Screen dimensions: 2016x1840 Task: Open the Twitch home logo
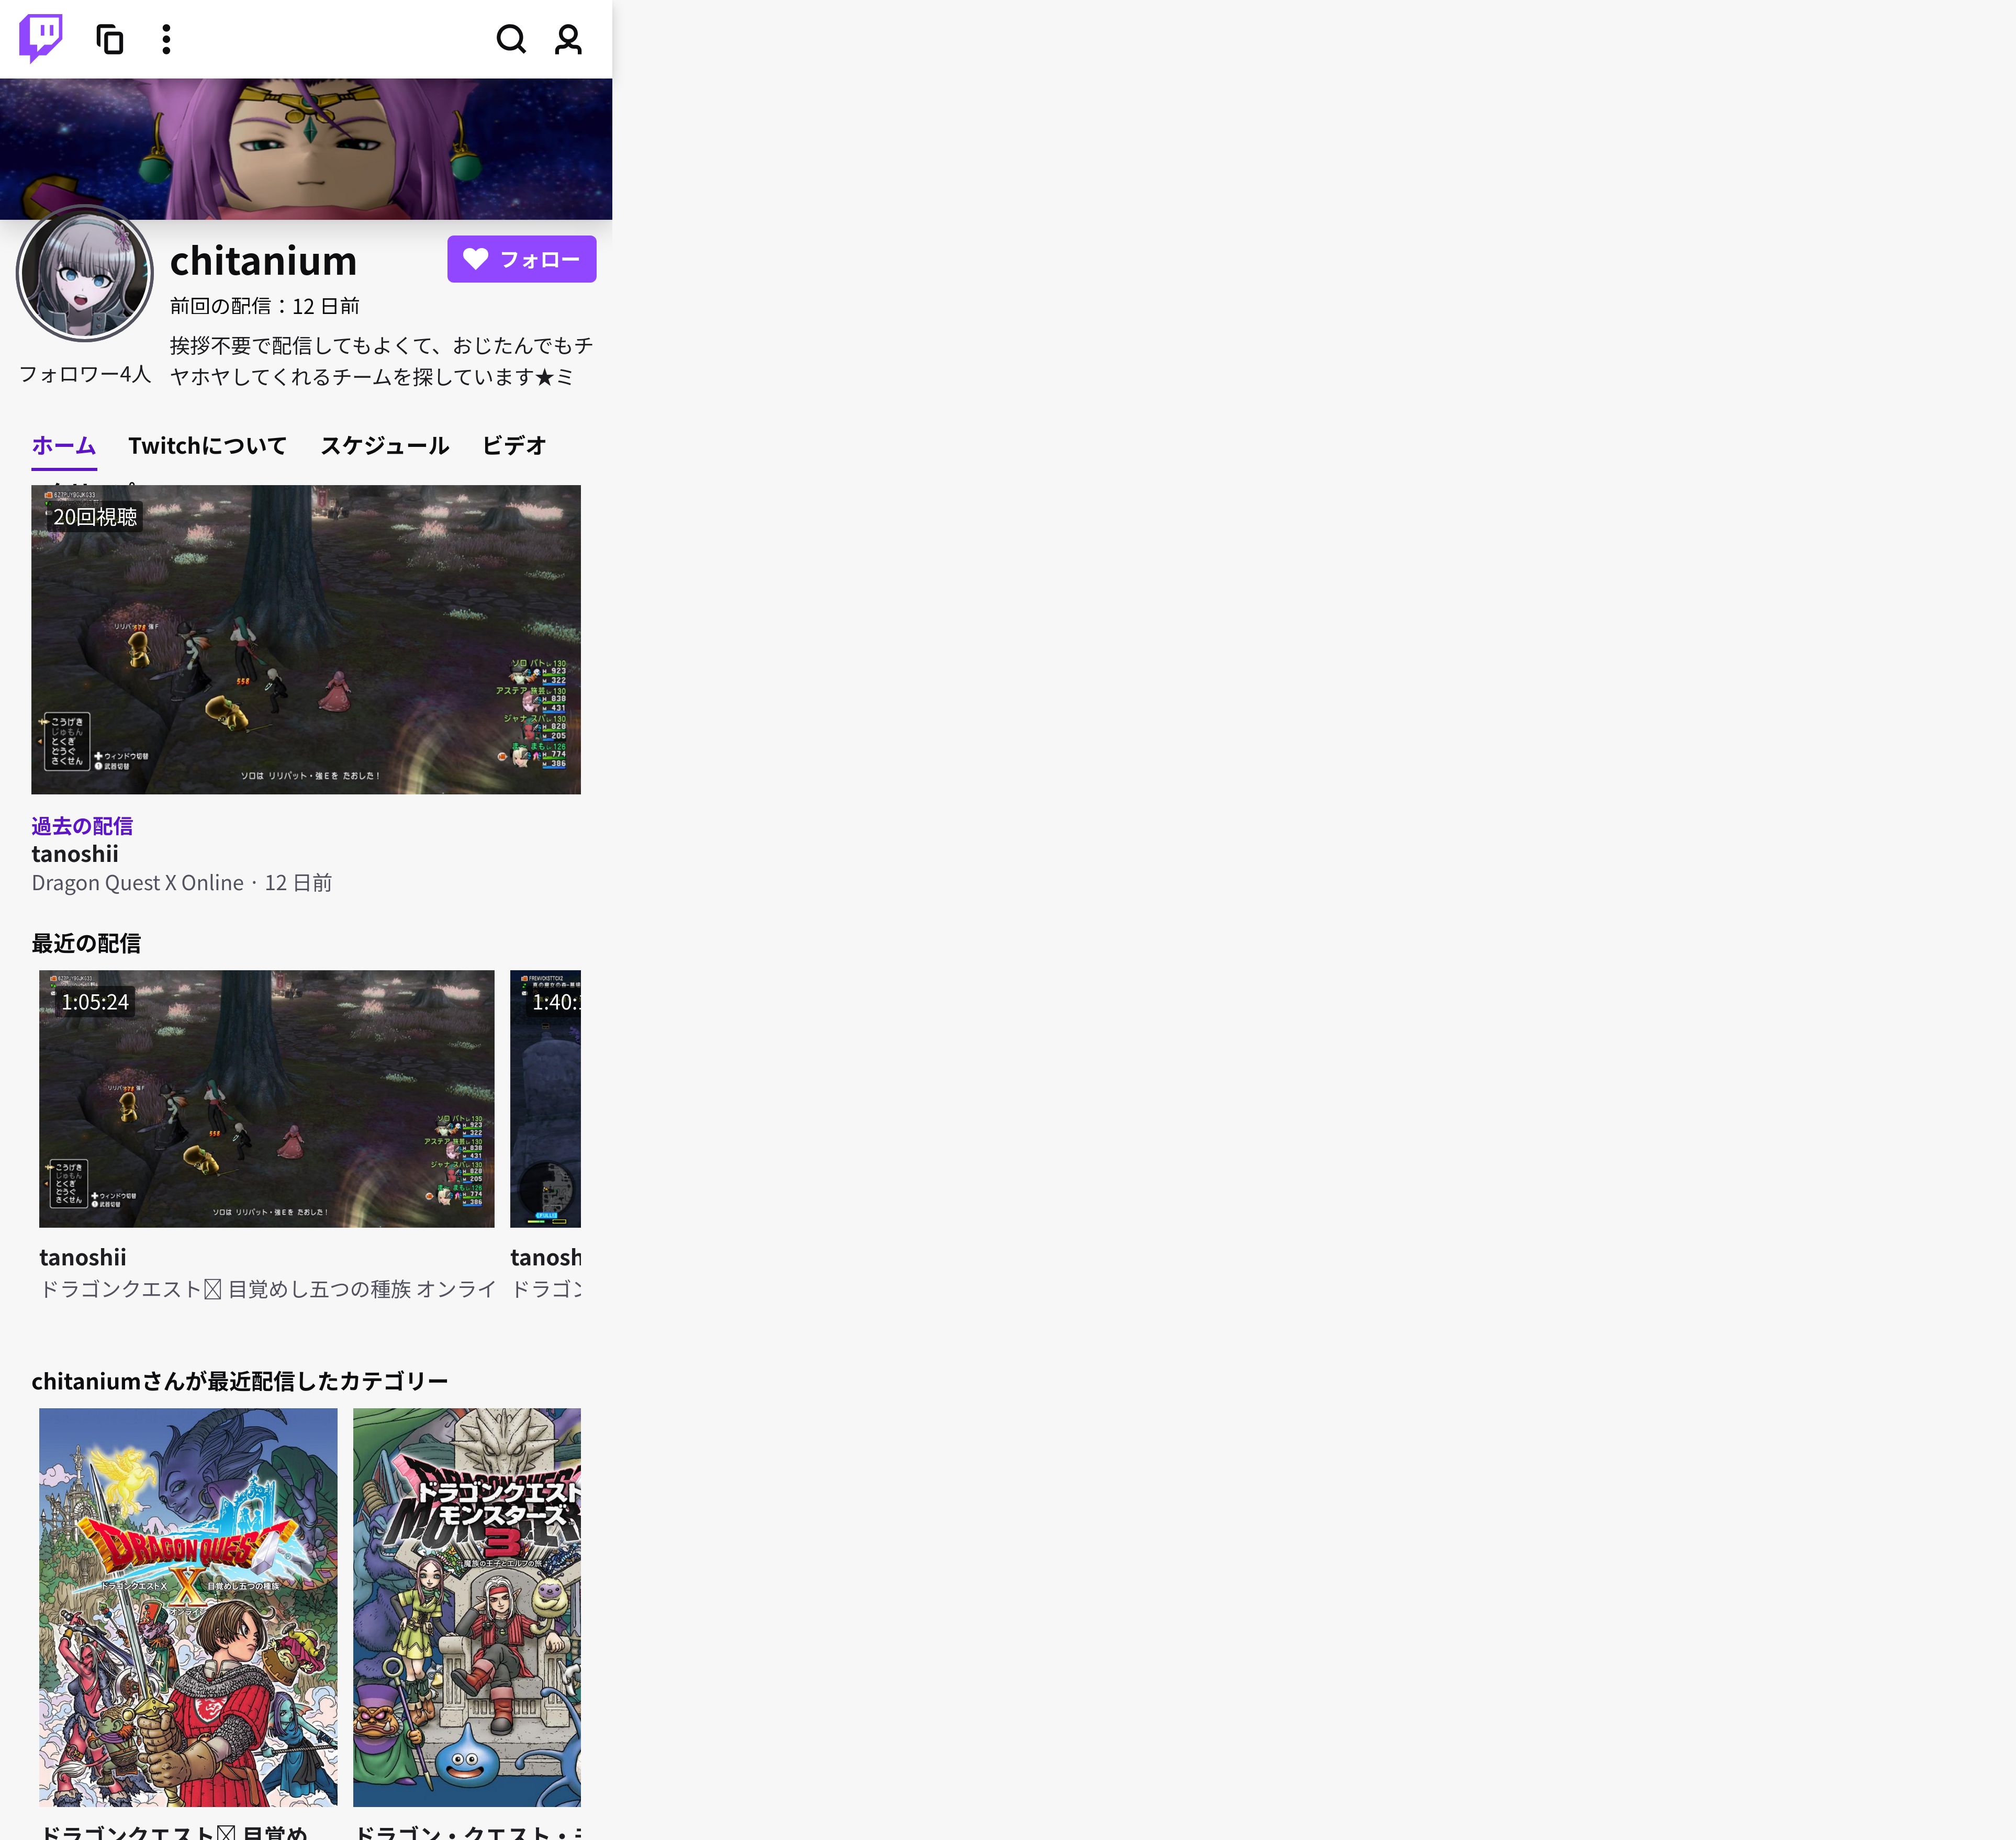41,39
